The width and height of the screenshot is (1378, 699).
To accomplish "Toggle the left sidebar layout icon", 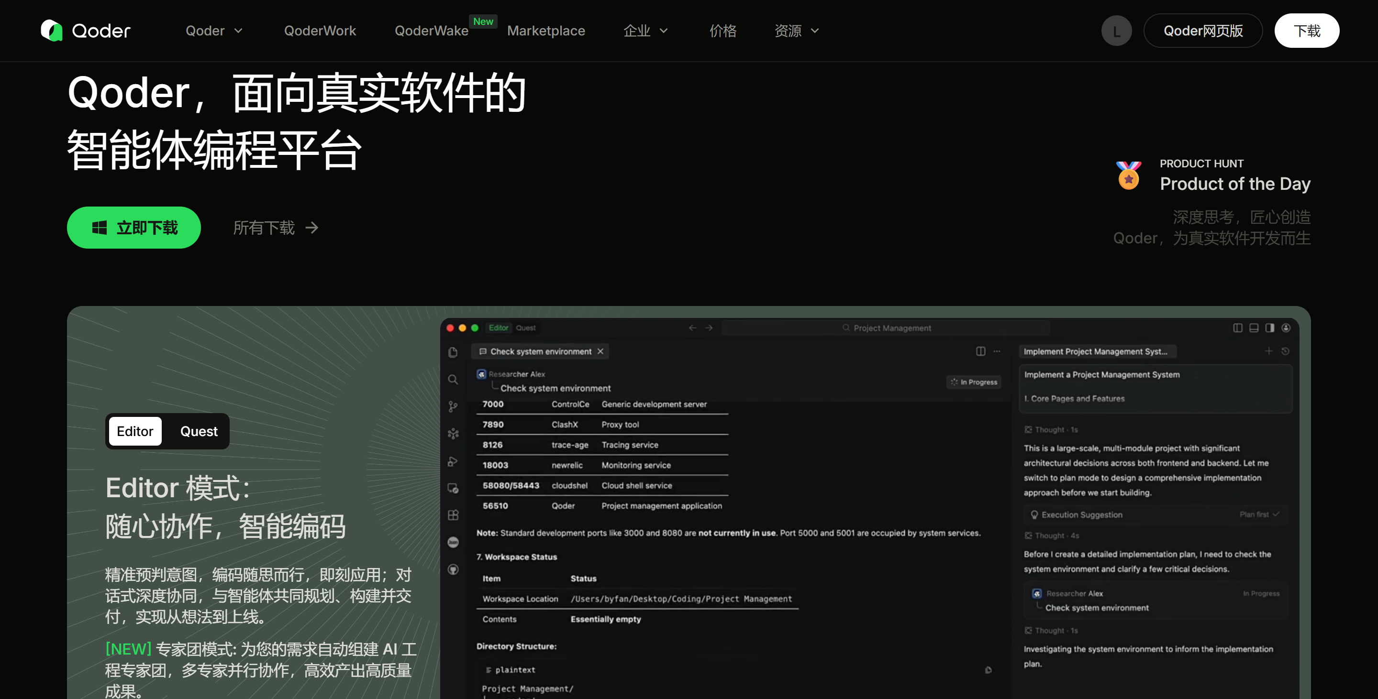I will 1237,328.
